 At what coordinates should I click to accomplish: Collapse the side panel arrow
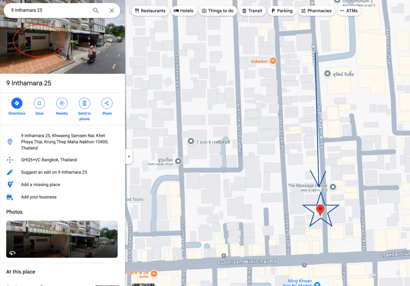click(129, 156)
